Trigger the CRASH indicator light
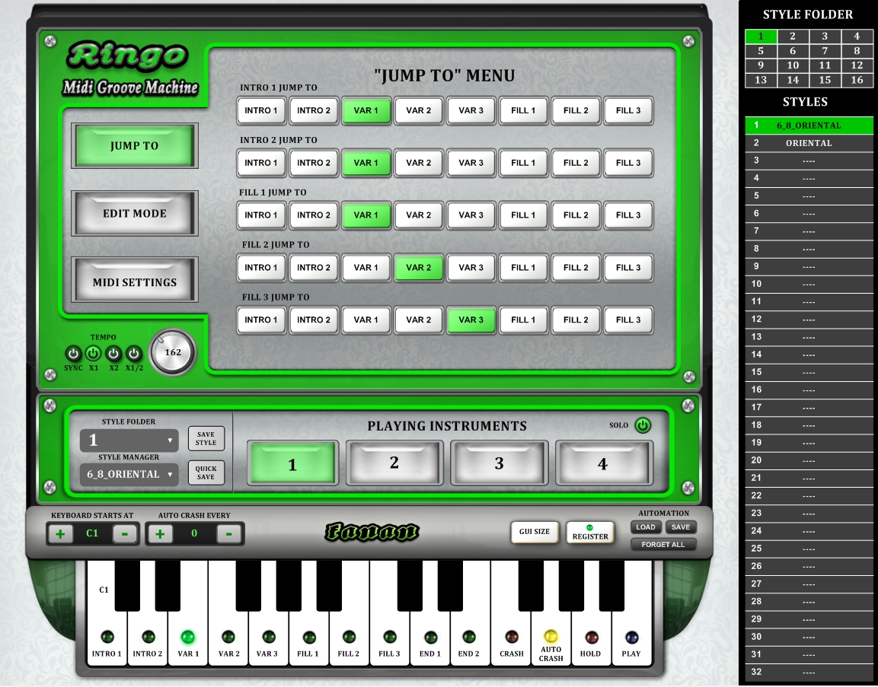Screen dimensions: 878x687 (x=512, y=638)
